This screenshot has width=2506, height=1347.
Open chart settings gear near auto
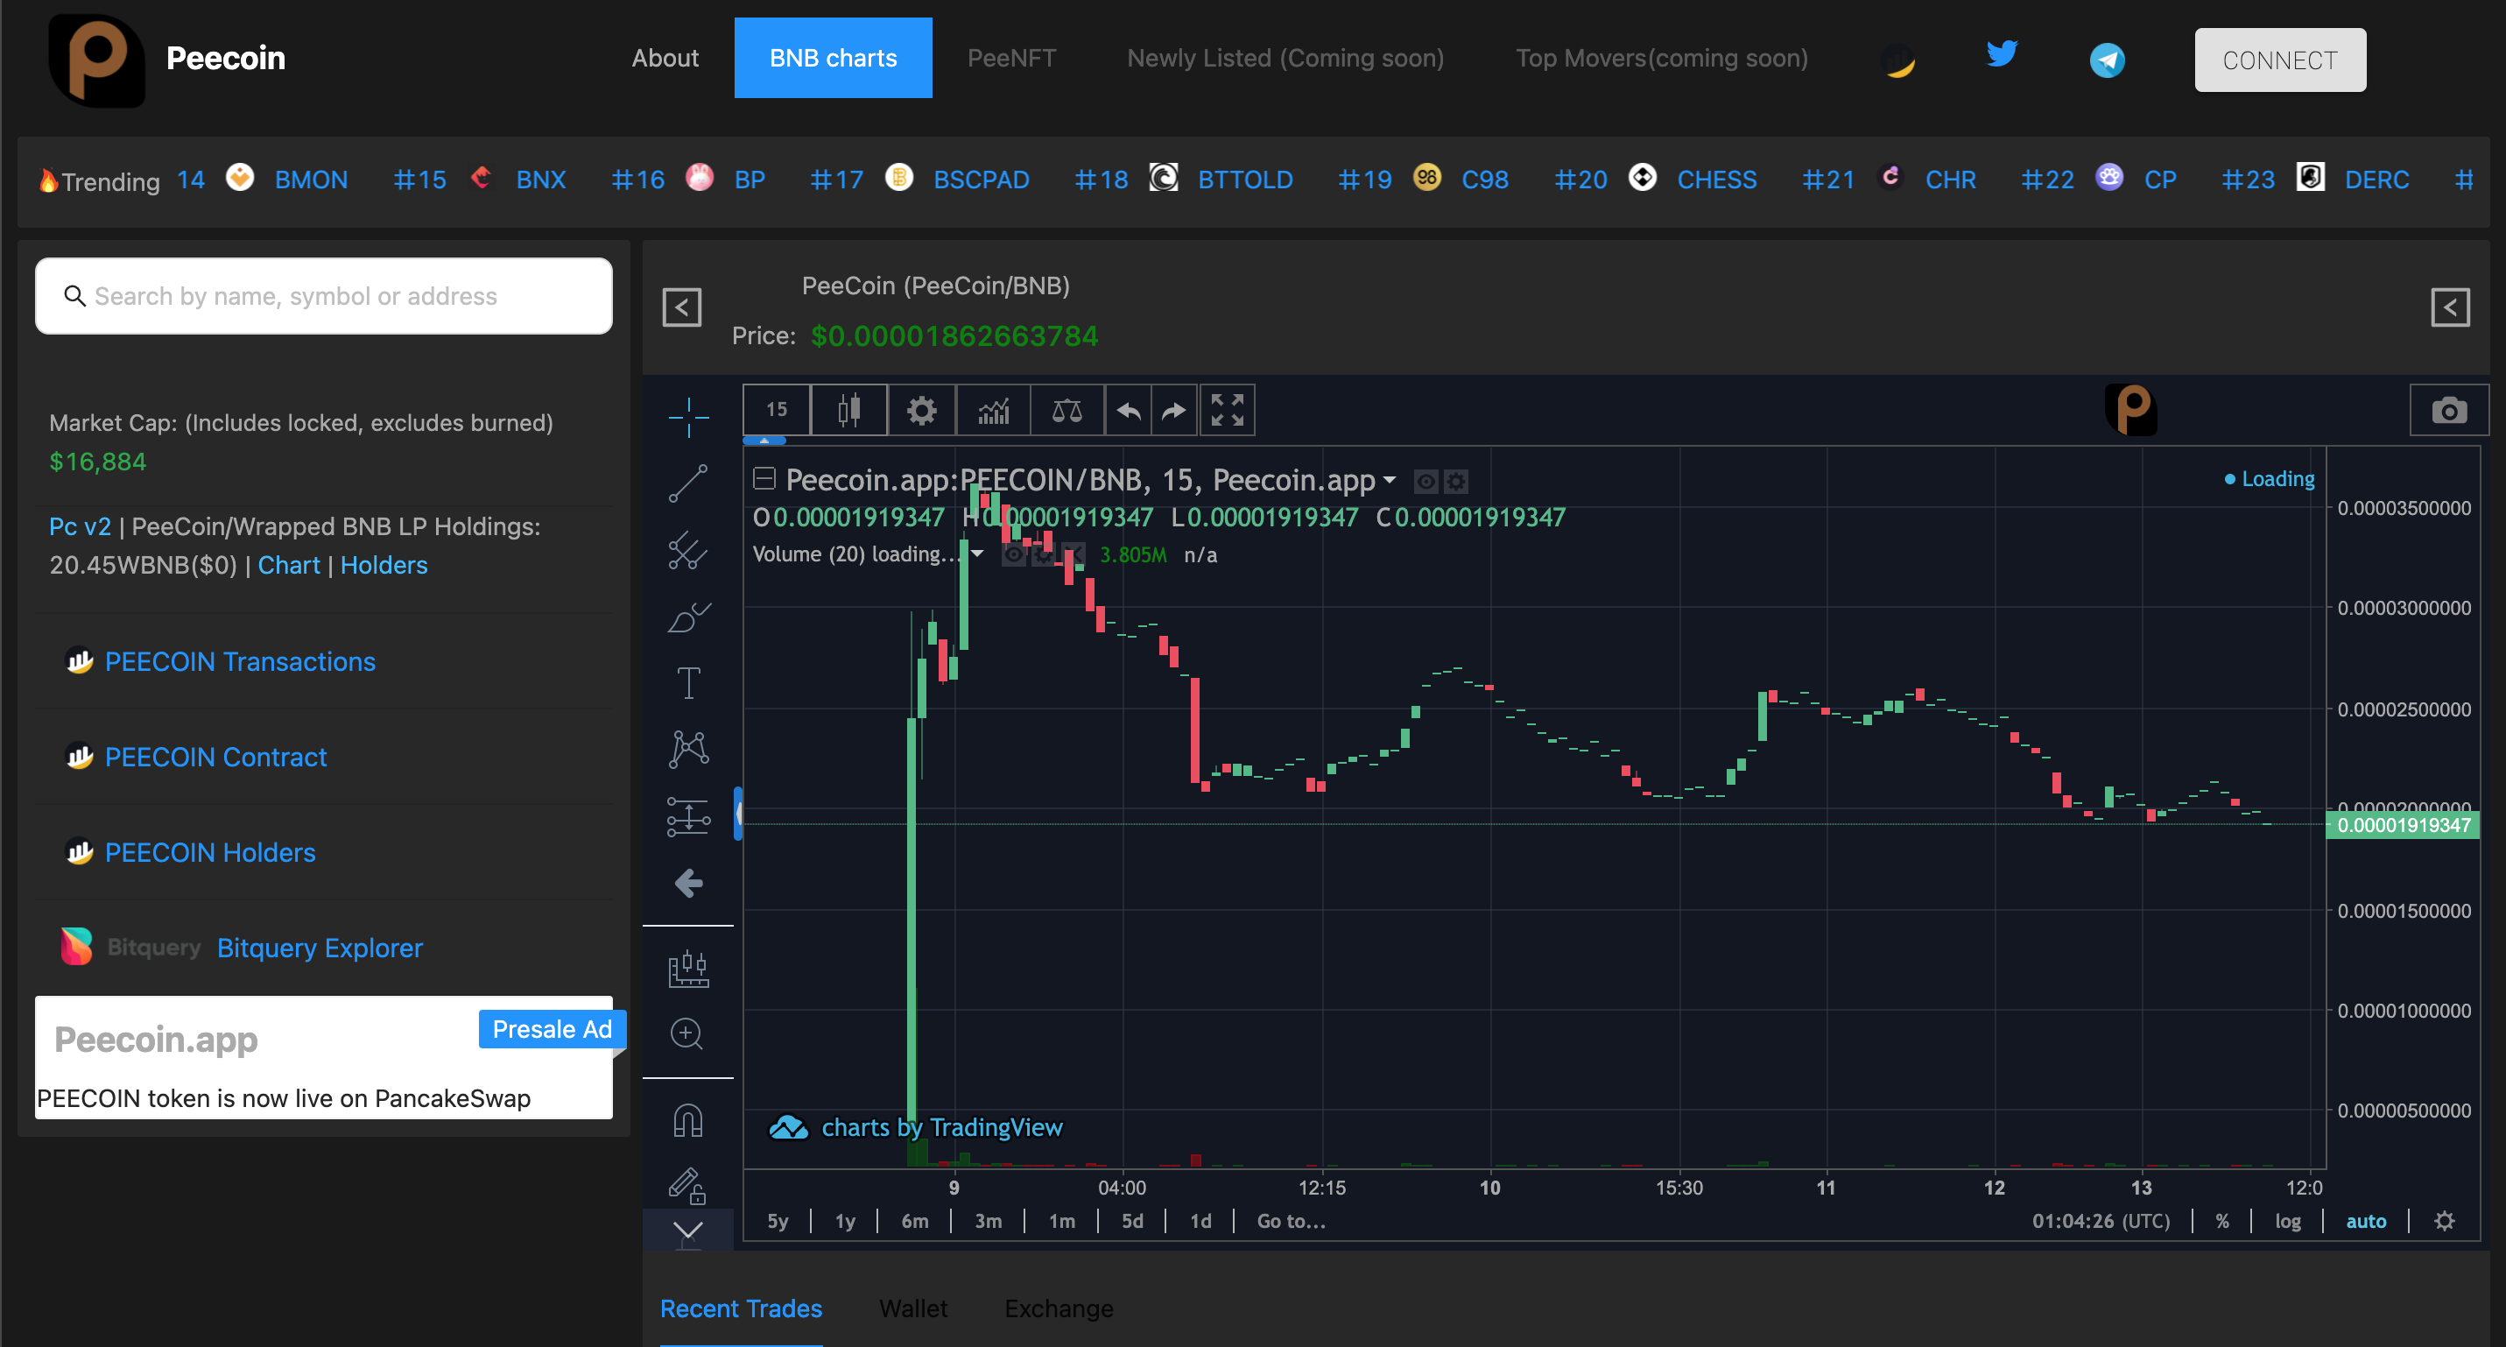tap(2444, 1221)
